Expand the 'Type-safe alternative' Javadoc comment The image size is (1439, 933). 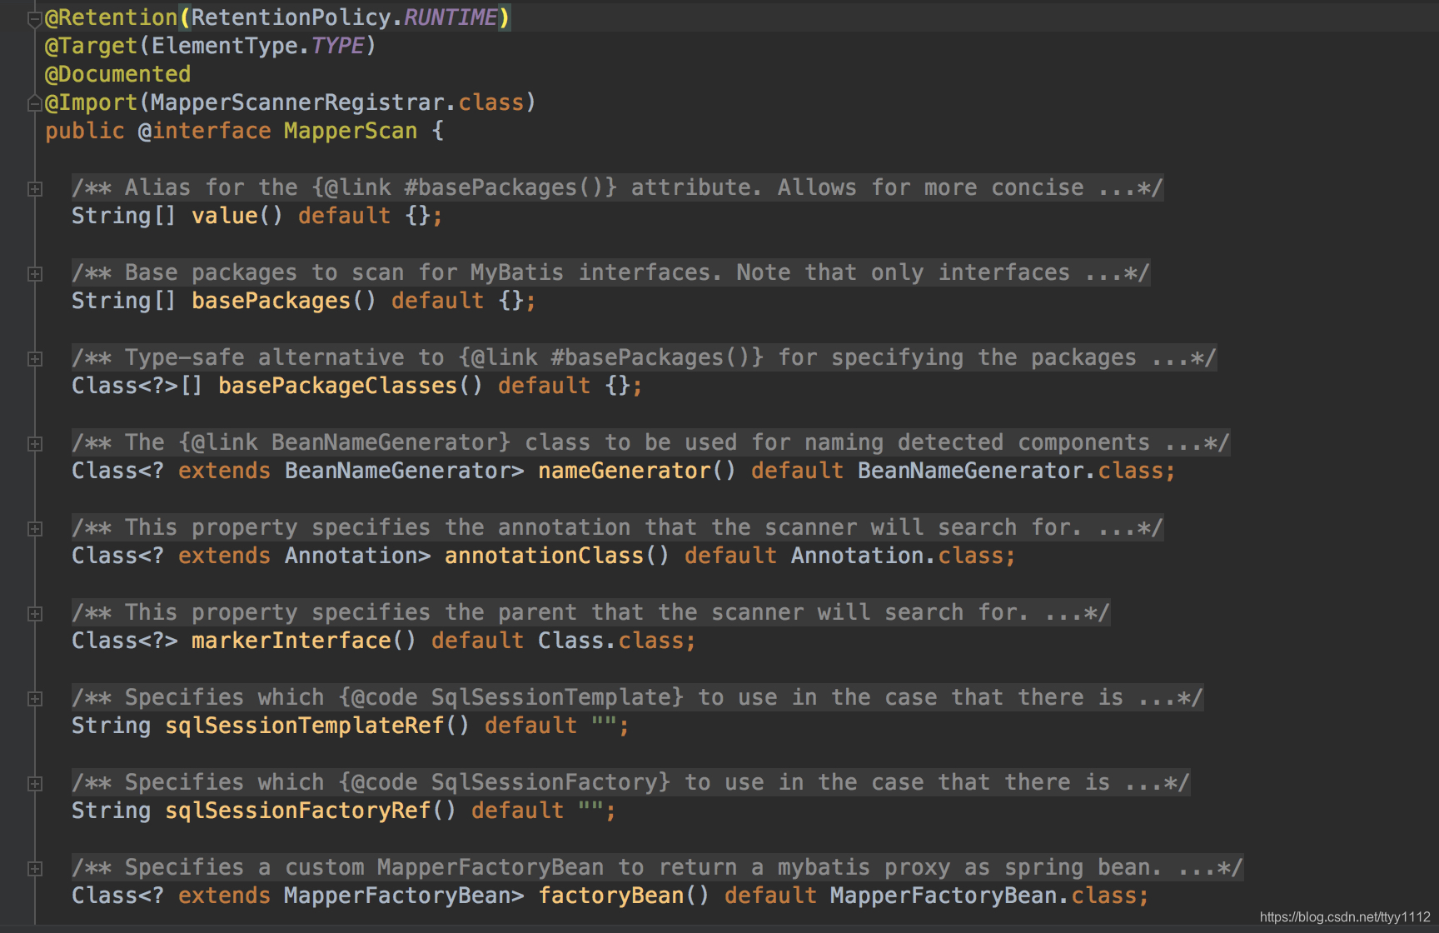[x=35, y=359]
